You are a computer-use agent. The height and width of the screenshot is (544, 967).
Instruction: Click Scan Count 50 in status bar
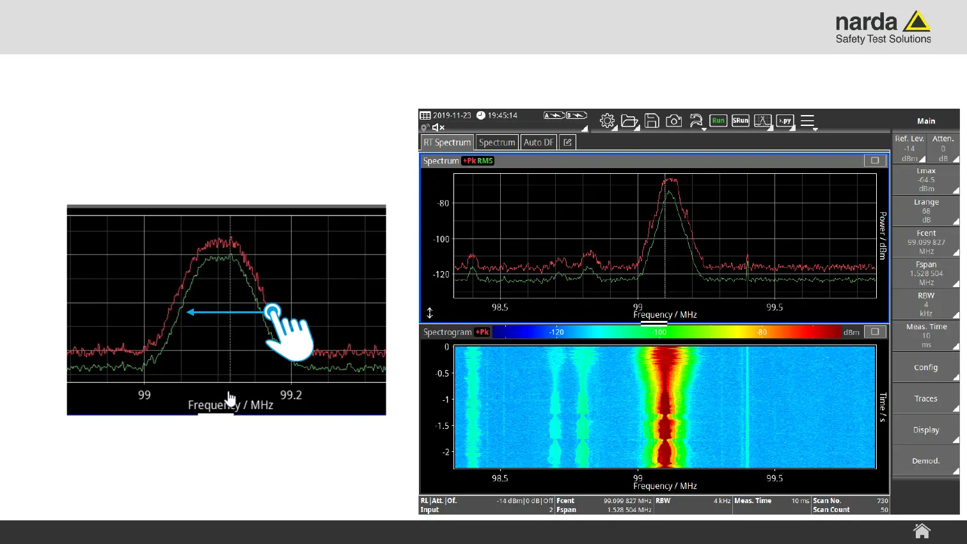click(851, 509)
